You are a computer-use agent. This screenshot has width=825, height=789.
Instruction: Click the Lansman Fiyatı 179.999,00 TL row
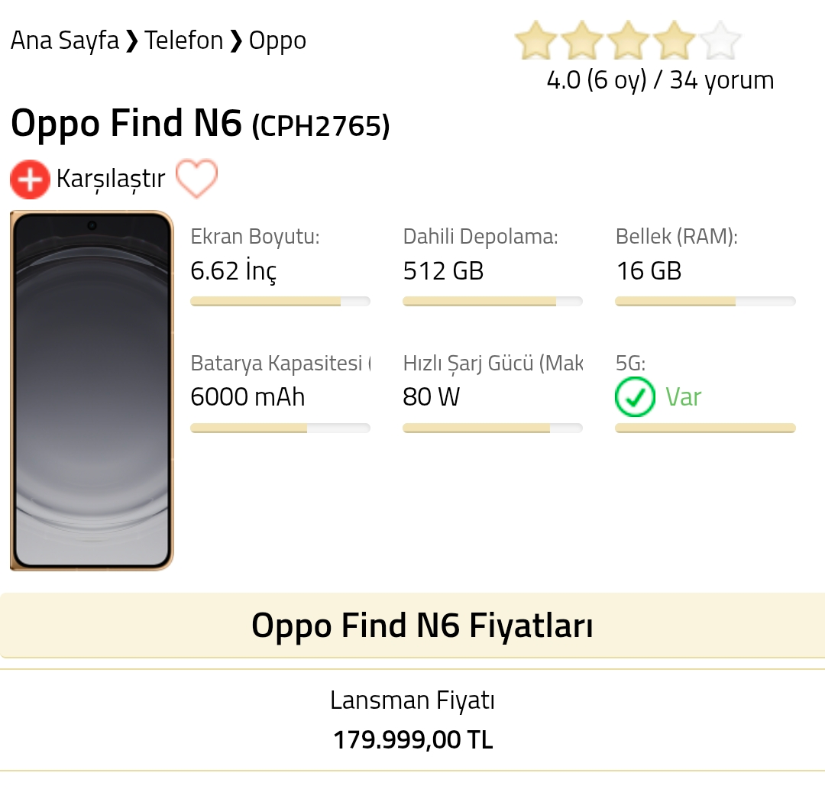coord(412,720)
